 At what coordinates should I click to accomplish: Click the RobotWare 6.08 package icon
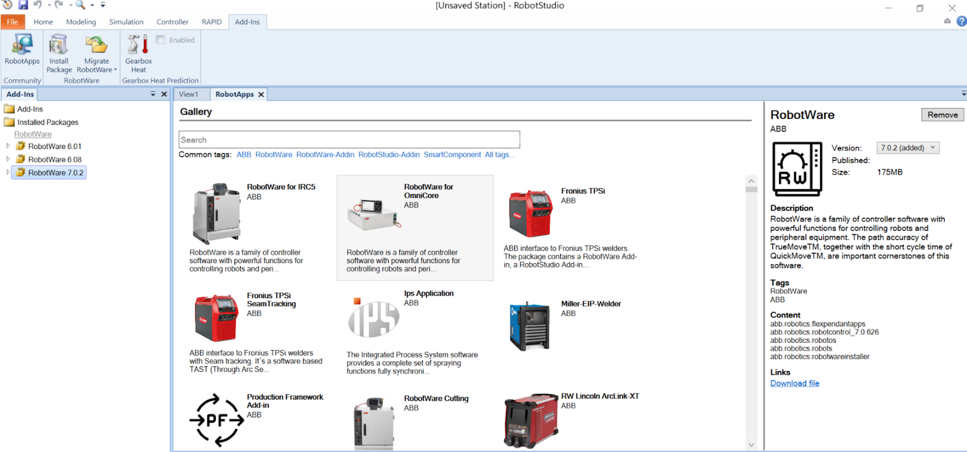21,159
